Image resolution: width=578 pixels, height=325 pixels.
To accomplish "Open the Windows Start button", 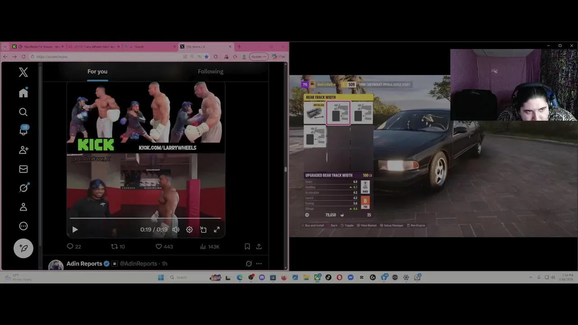I will tap(161, 278).
